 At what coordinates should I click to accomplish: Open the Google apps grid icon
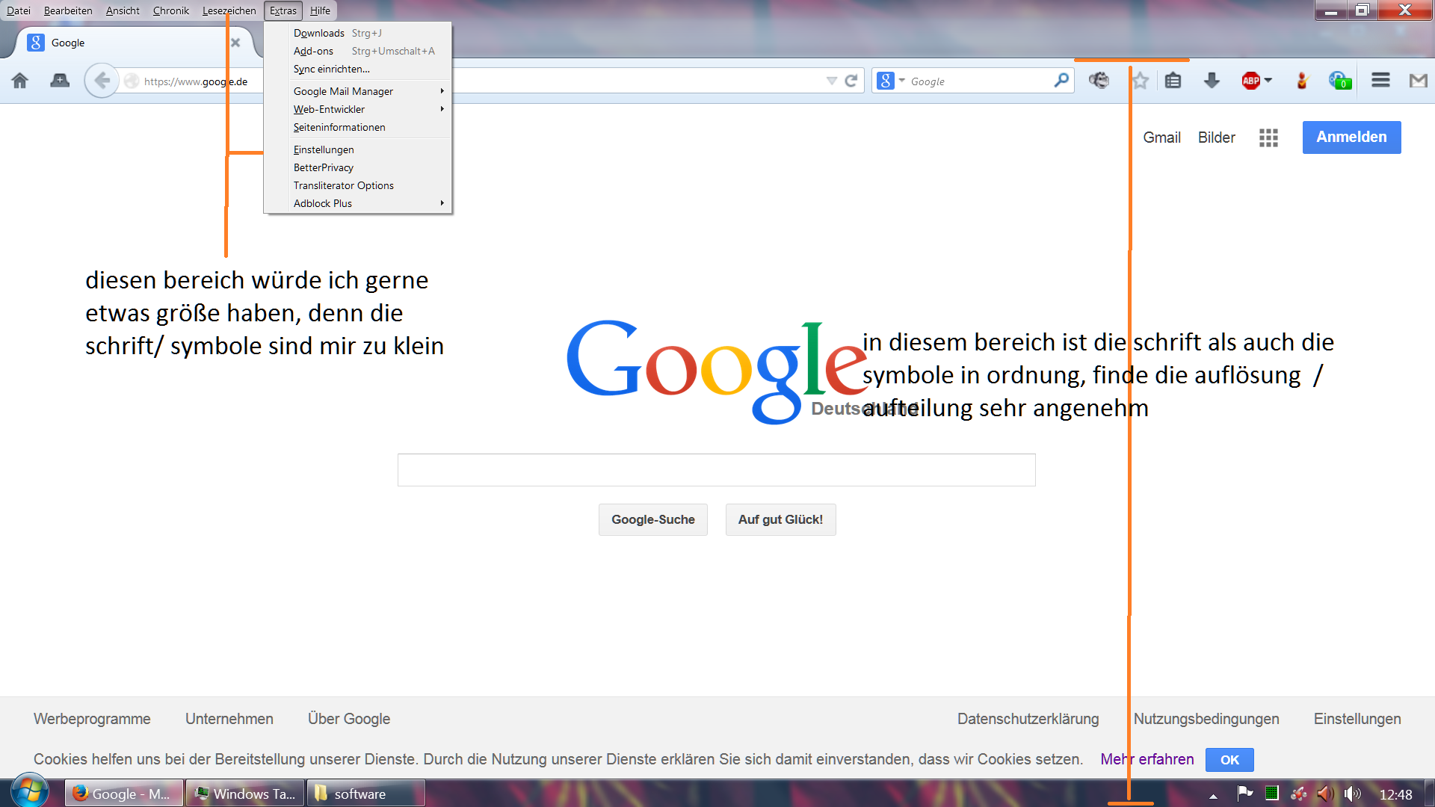click(1268, 137)
